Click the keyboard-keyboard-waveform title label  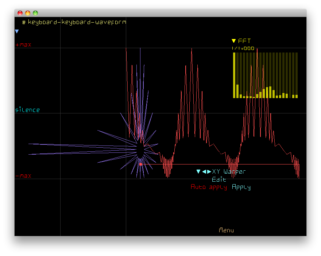coord(77,22)
